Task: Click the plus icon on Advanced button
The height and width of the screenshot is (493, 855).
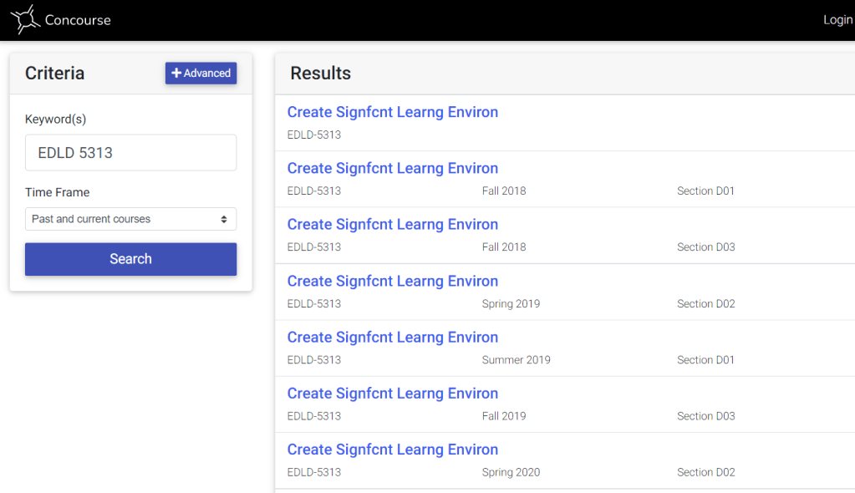Action: pos(176,74)
